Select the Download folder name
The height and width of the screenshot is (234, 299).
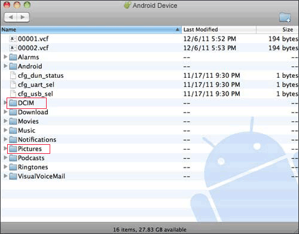coord(33,112)
